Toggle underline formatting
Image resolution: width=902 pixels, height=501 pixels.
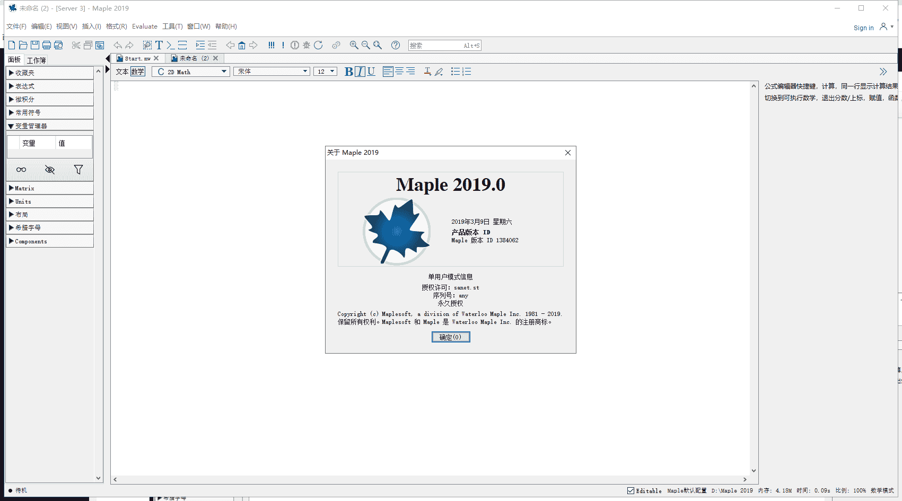click(371, 71)
